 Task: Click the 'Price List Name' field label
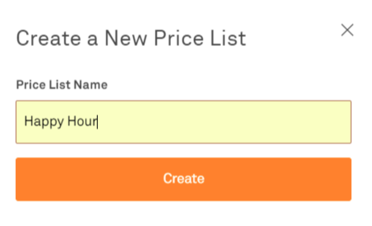(62, 85)
